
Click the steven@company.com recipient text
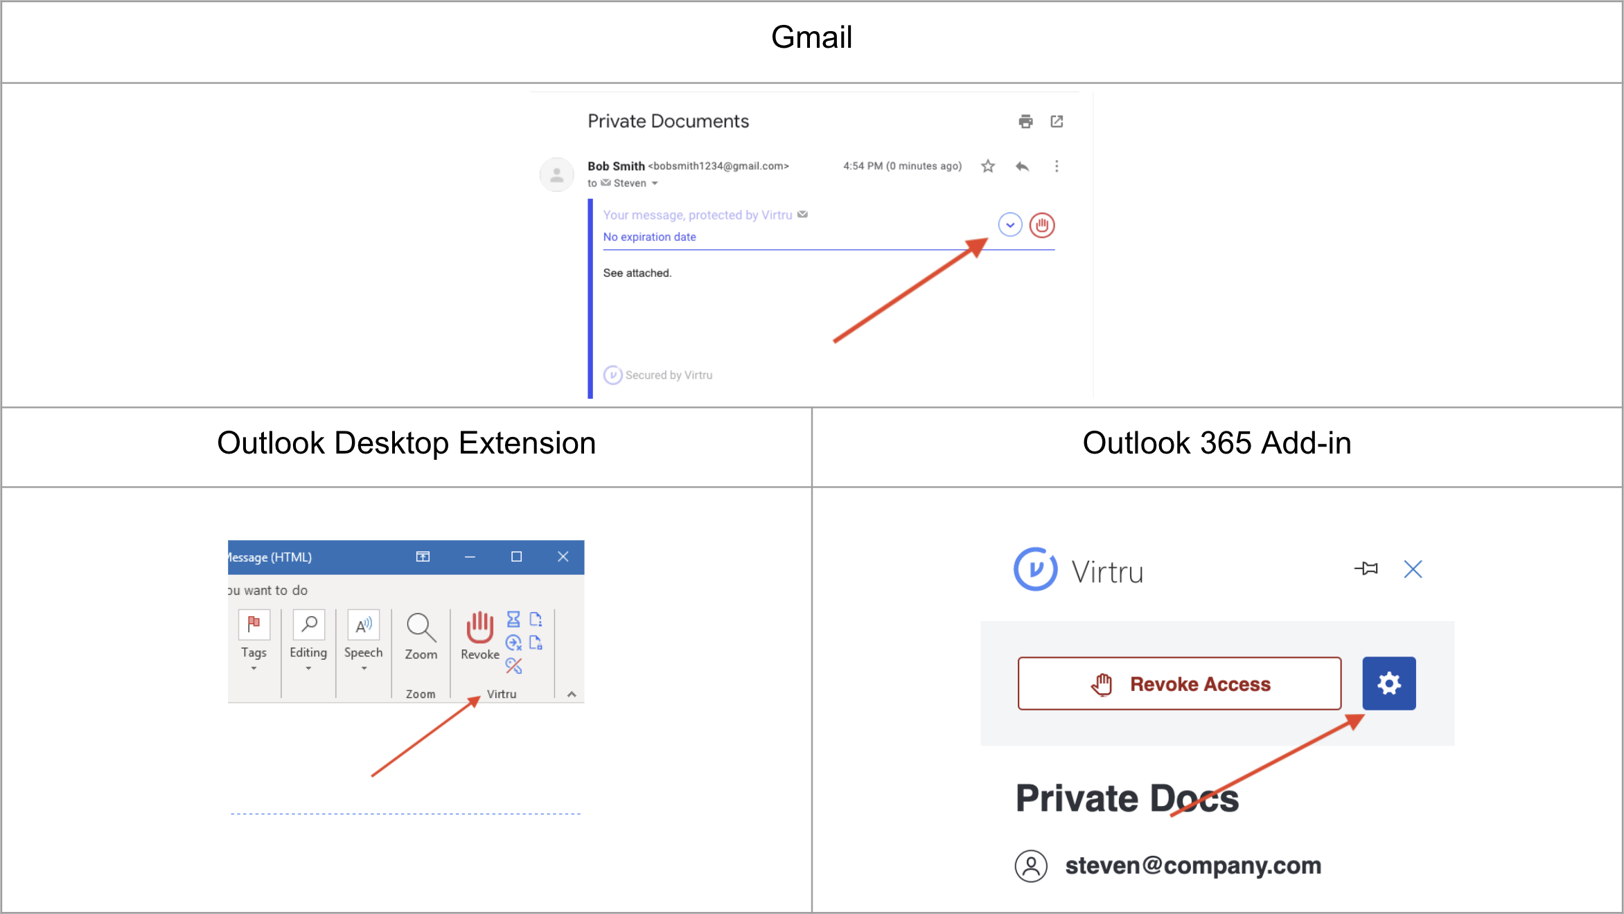pos(1193,866)
